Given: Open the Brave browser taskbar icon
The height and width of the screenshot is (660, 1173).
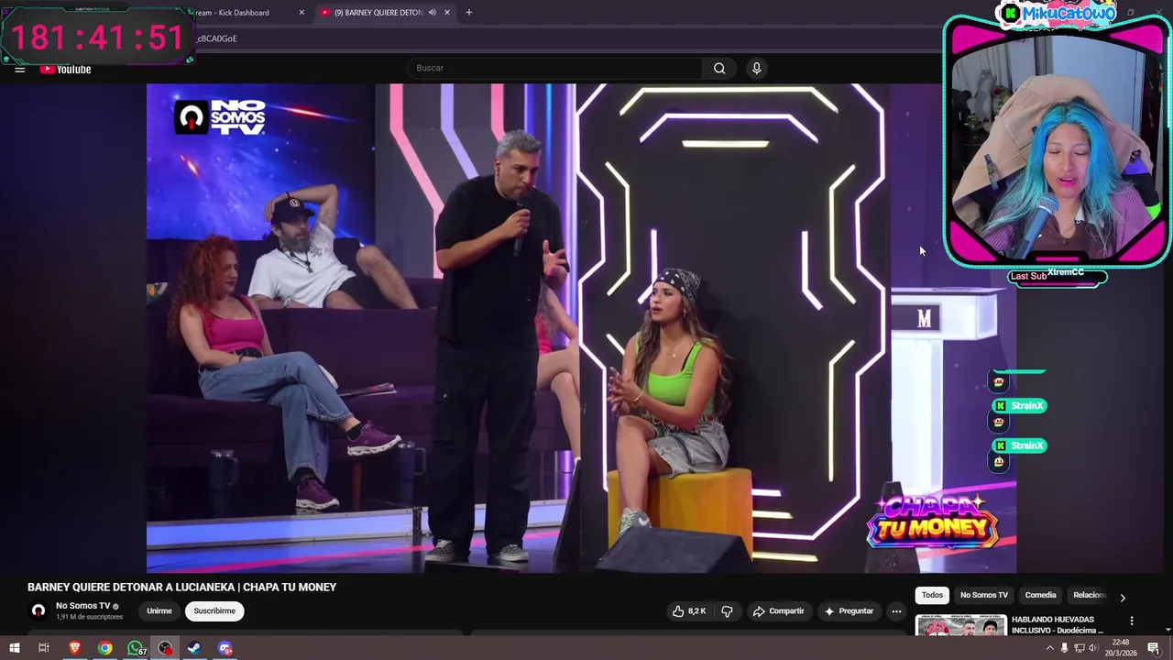Looking at the screenshot, I should pos(75,648).
